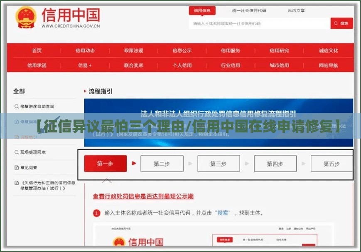
Task: Select the 第五步 step button
Action: coord(332,164)
